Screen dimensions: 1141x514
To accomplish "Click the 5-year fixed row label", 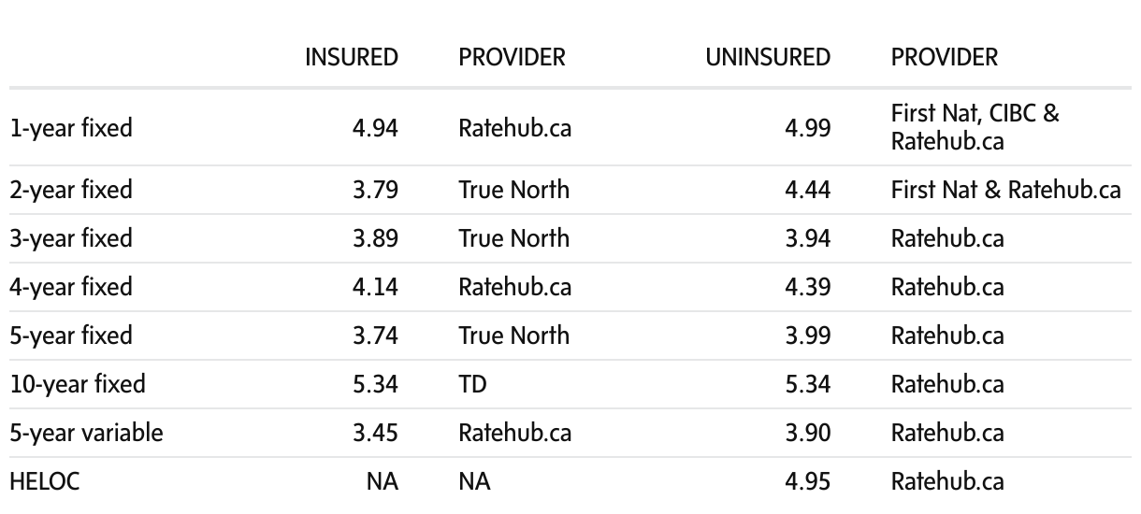I will pos(71,336).
